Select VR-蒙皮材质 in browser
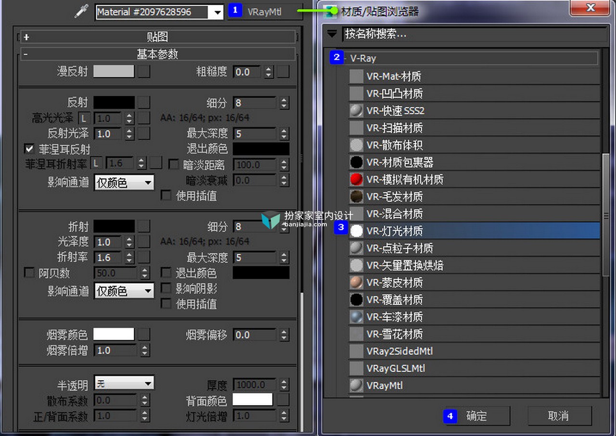The image size is (616, 436). click(x=474, y=282)
